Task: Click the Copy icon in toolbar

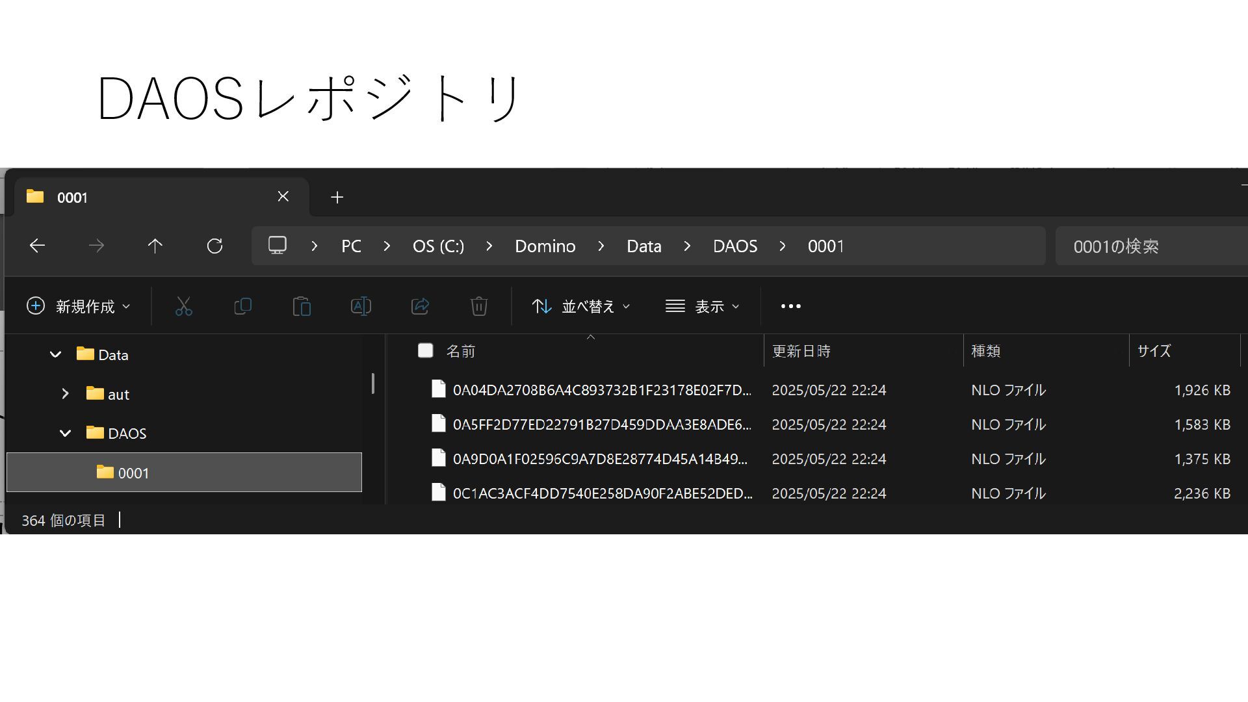Action: (242, 306)
